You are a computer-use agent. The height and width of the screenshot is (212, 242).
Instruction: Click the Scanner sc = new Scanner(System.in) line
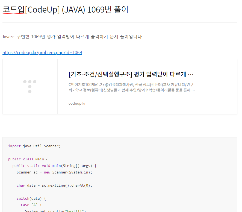(x=54, y=172)
